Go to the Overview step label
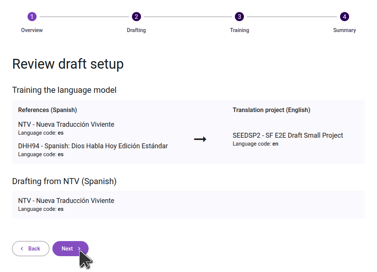Image resolution: width=377 pixels, height=272 pixels. pos(32,30)
